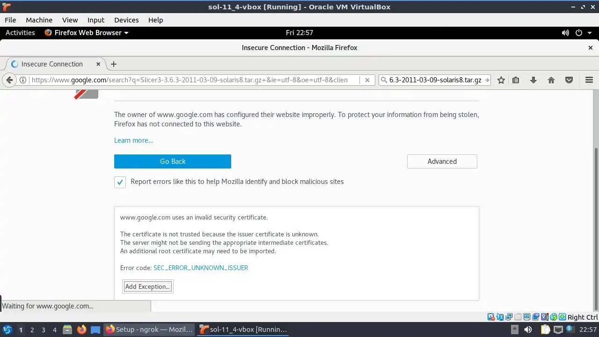599x337 pixels.
Task: Click VirtualBox network indicator icon
Action: (509, 317)
